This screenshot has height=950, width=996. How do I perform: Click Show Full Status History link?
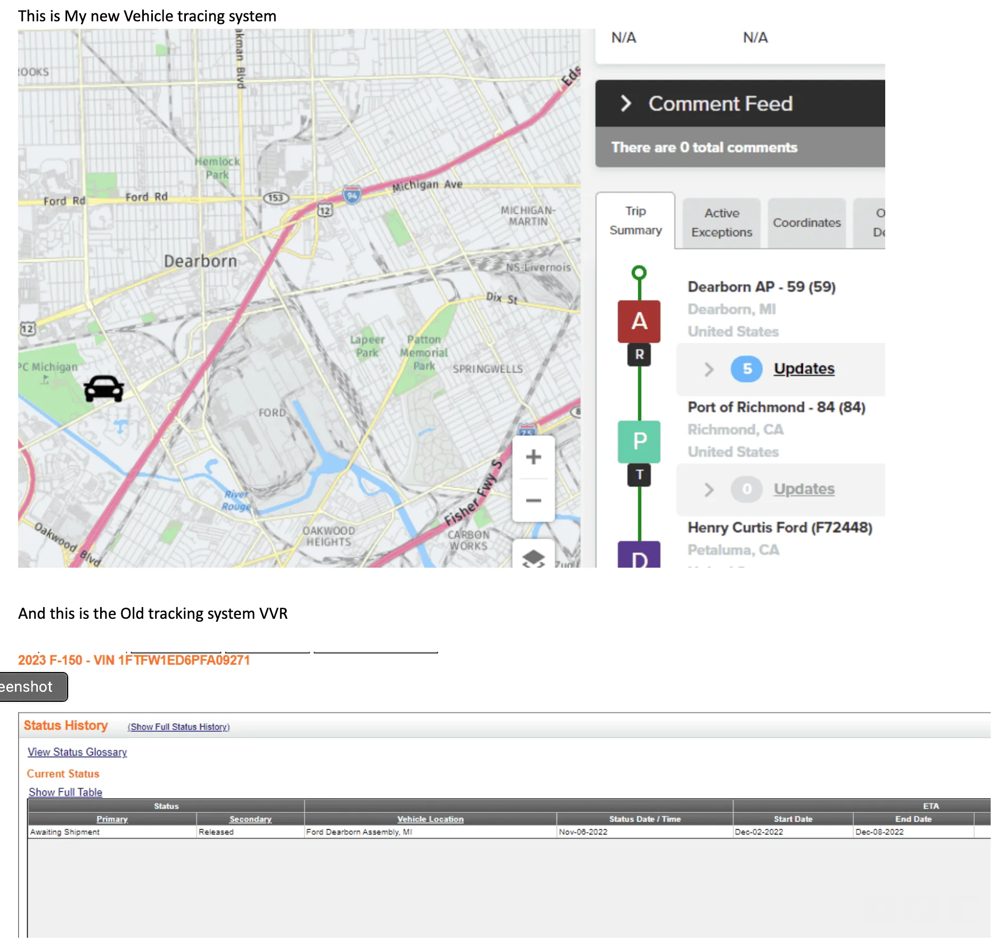[178, 727]
